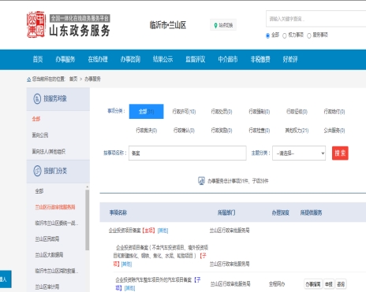Open the 主题分类 请选择 dropdown
The height and width of the screenshot is (292, 366).
point(299,153)
